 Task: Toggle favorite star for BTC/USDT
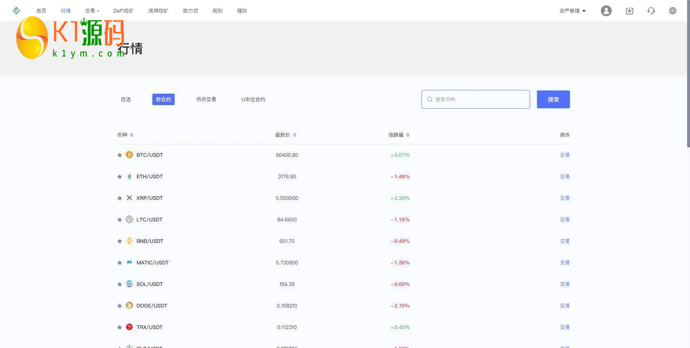tap(120, 155)
